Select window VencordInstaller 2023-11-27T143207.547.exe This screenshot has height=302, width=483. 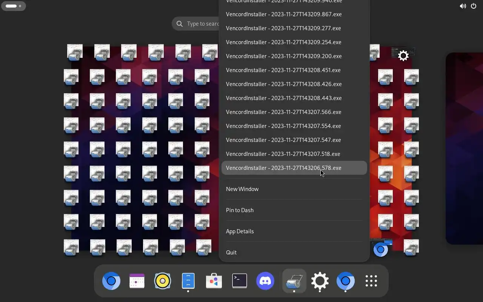pyautogui.click(x=294, y=140)
